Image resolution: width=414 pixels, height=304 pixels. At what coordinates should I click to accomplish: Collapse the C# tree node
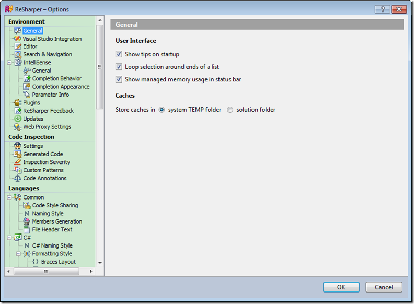[9, 238]
